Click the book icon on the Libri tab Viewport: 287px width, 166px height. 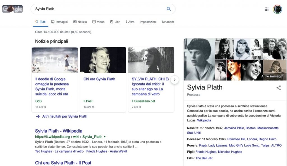point(111,22)
